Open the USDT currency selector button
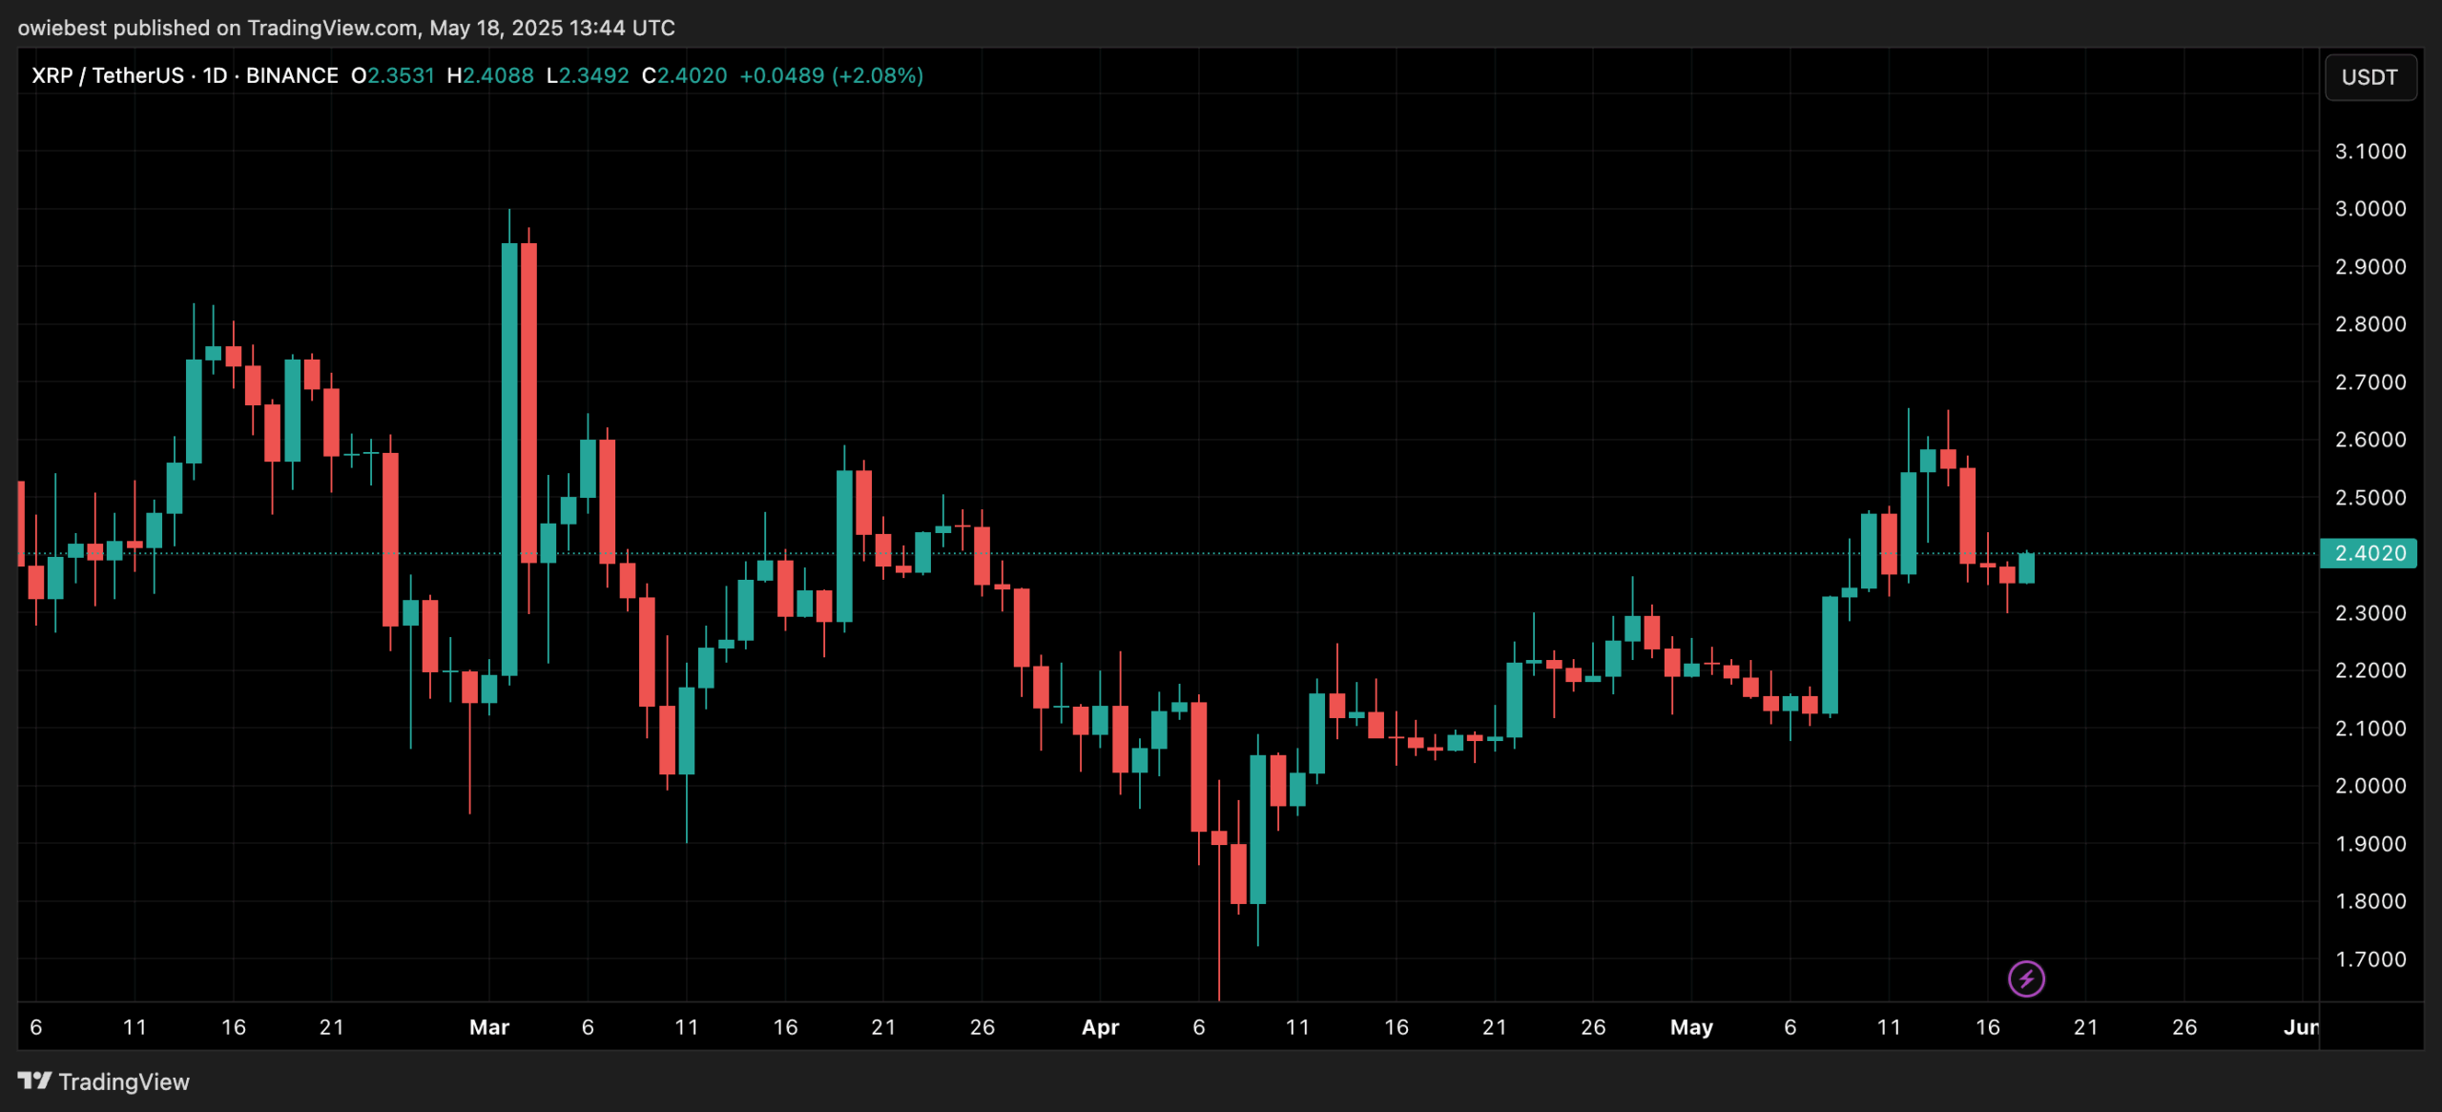 coord(2370,77)
